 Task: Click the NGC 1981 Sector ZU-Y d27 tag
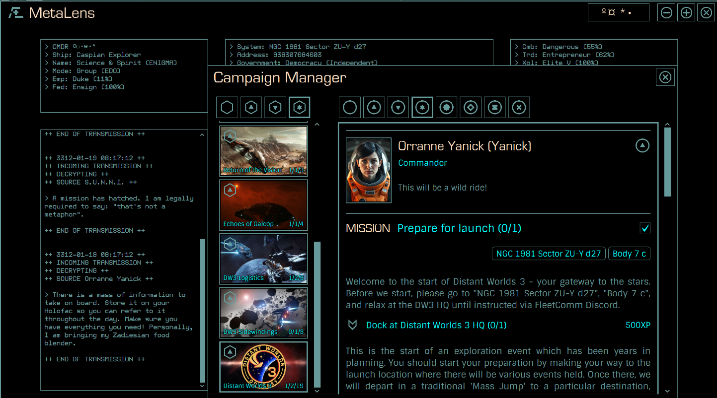click(549, 254)
